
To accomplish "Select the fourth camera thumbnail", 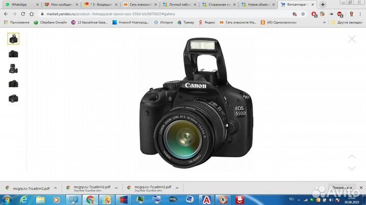I will tap(13, 84).
